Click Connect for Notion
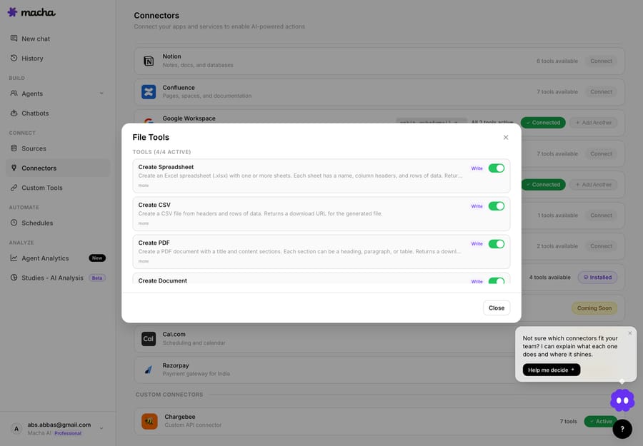Image resolution: width=643 pixels, height=446 pixels. [x=601, y=61]
